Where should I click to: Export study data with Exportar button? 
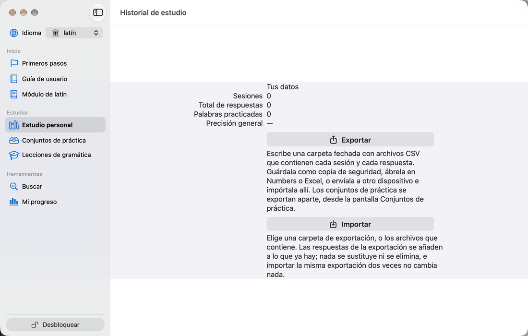point(350,140)
